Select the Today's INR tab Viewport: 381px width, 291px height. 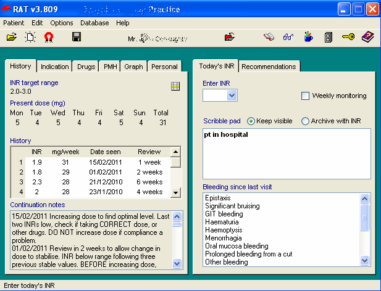pos(217,66)
